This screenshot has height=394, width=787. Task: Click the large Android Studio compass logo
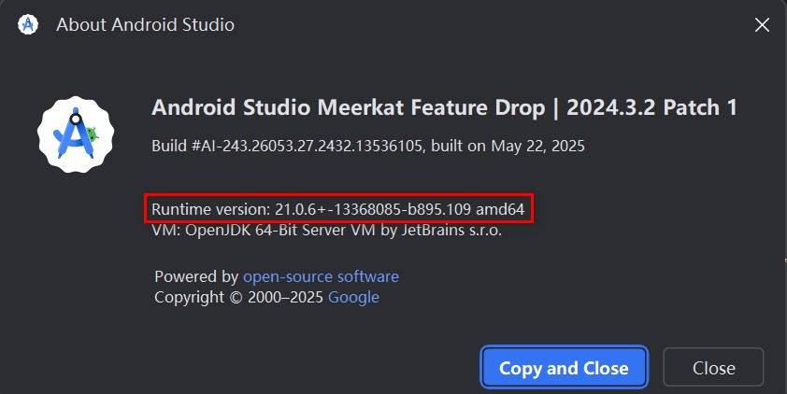[75, 134]
